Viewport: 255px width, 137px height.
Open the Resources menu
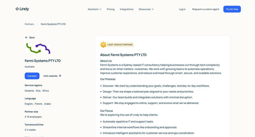click(x=146, y=9)
